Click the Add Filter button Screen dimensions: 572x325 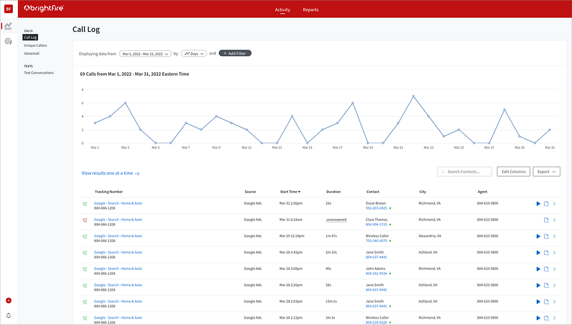pos(235,53)
